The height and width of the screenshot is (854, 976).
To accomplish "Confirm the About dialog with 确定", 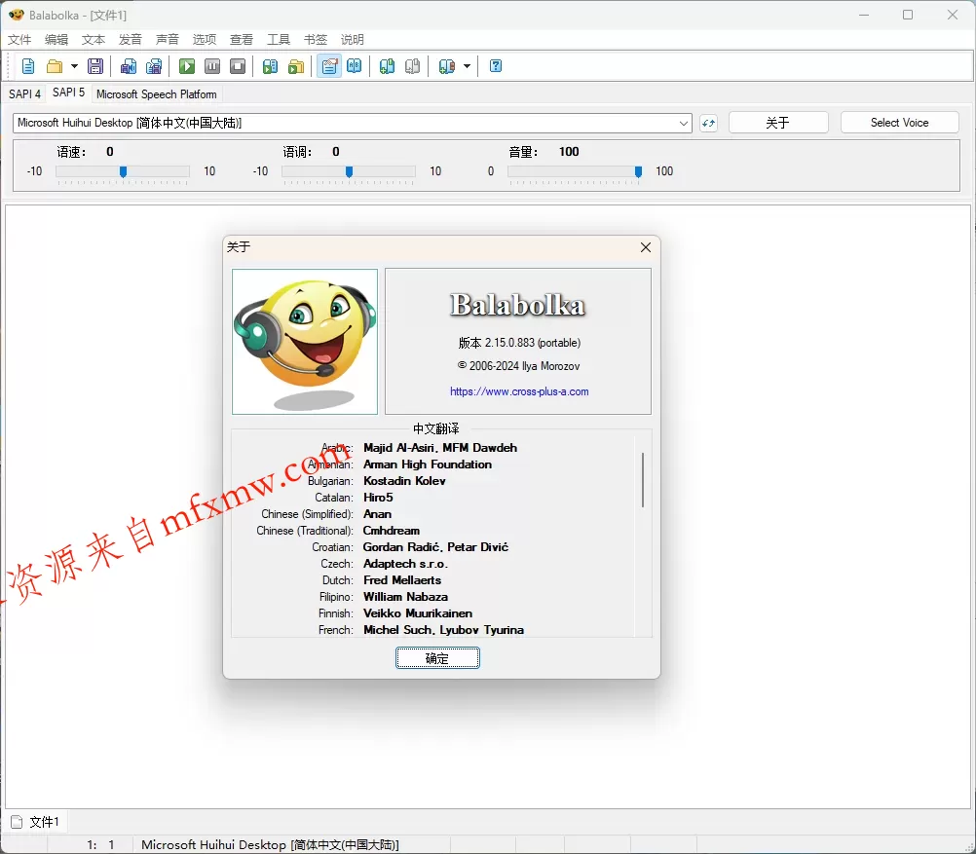I will coord(437,658).
